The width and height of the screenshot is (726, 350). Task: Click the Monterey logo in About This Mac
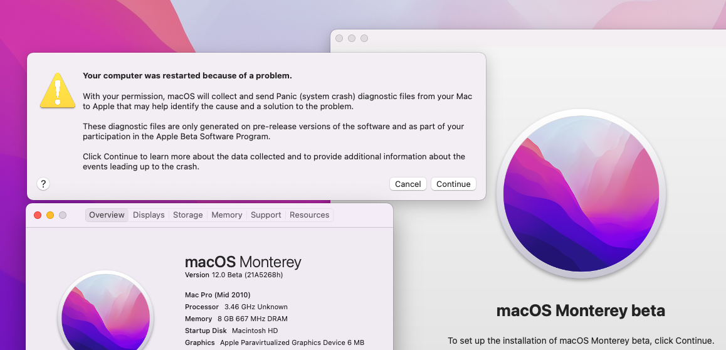point(106,310)
